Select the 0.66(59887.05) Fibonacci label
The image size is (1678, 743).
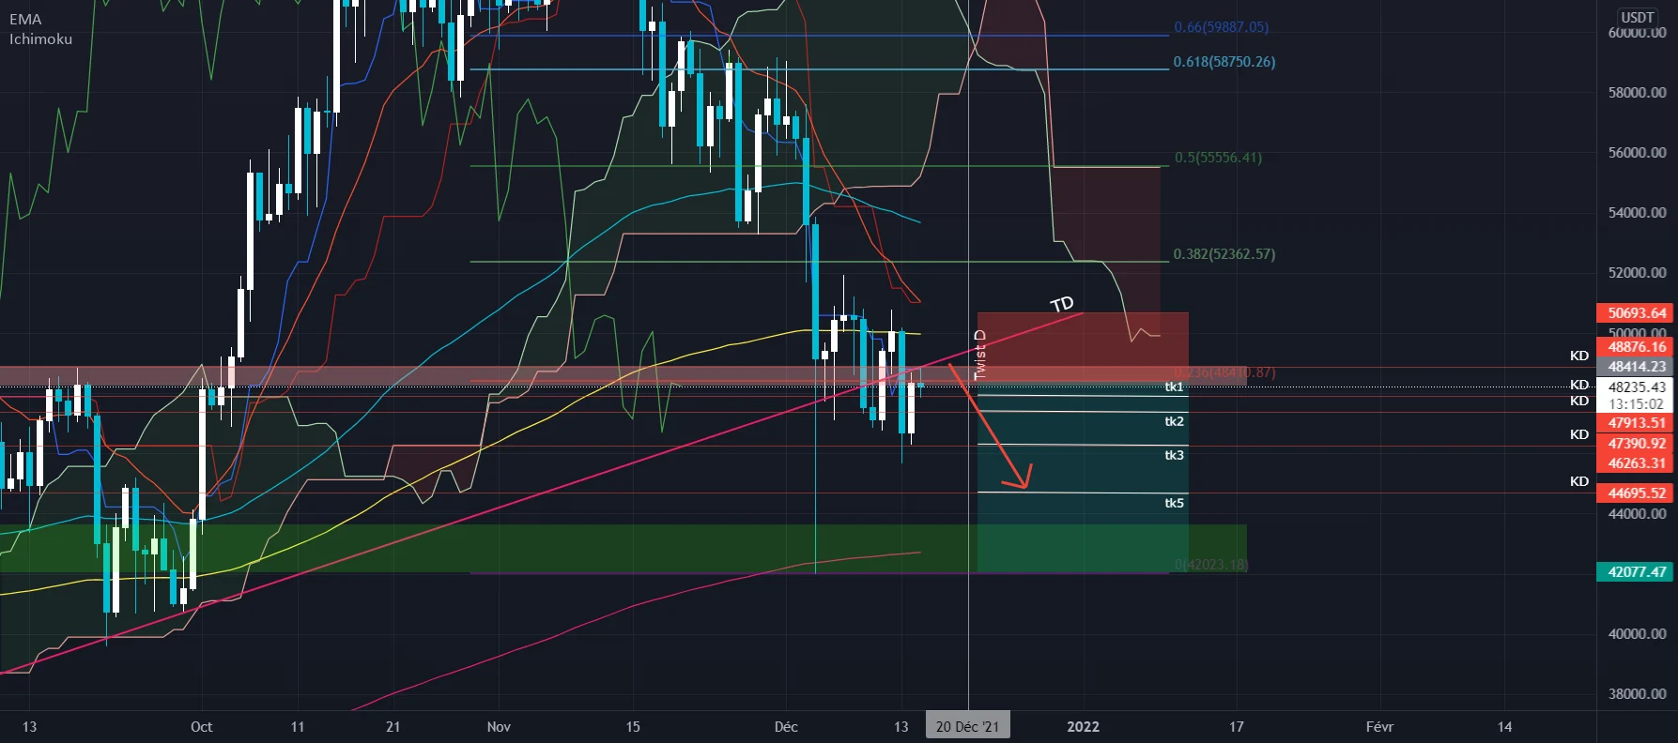pos(1221,27)
